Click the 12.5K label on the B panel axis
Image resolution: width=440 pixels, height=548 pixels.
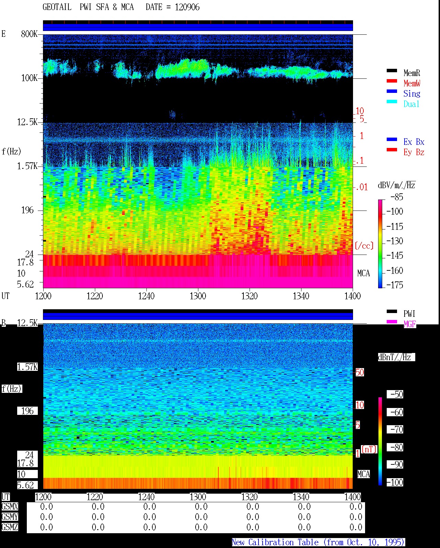pos(27,323)
